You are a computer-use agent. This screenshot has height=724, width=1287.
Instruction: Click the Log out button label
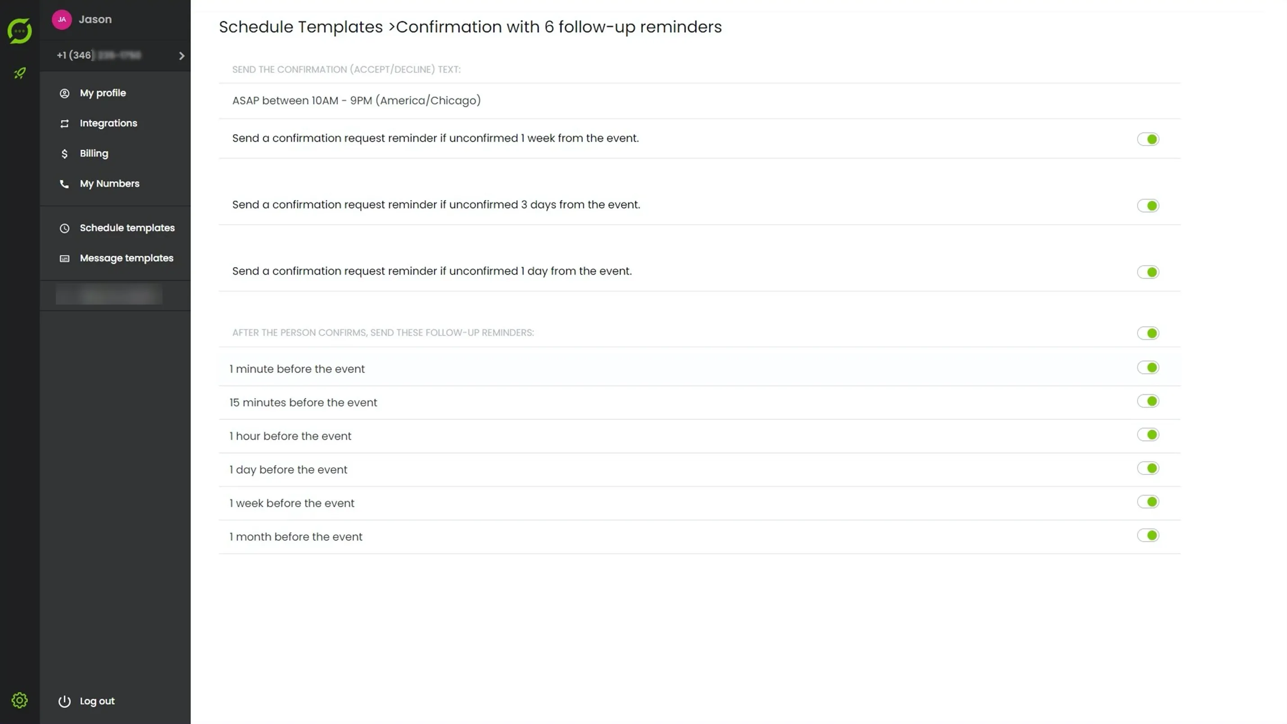(97, 701)
